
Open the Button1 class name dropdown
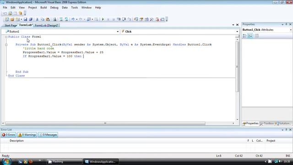(x=118, y=32)
